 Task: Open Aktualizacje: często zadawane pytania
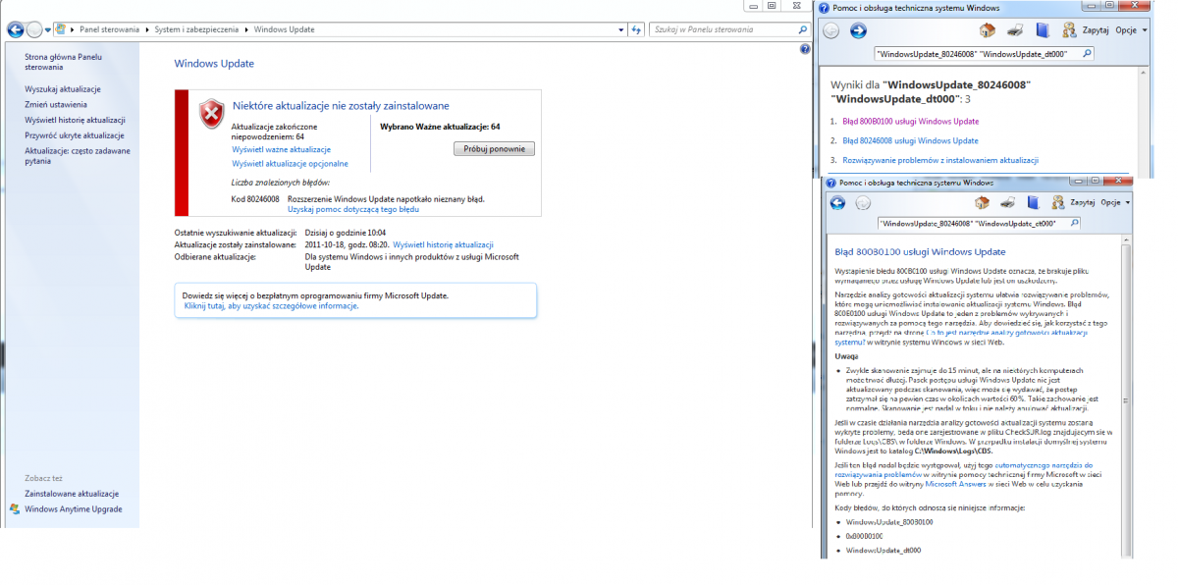pos(78,156)
